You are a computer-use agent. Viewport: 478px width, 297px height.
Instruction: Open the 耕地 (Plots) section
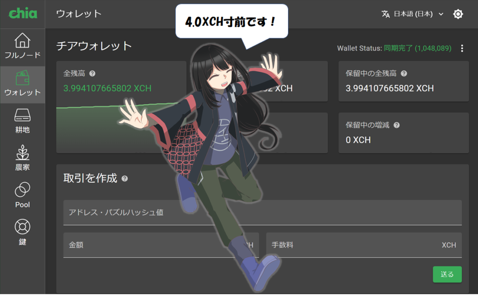pyautogui.click(x=22, y=120)
